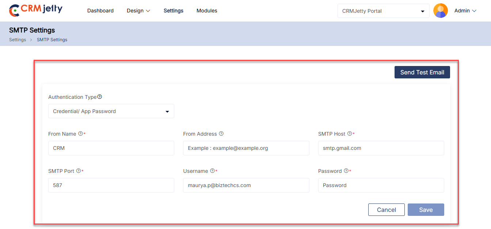Viewport: 491px width, 229px height.
Task: Click help icon beside SMTP Host
Action: (350, 134)
